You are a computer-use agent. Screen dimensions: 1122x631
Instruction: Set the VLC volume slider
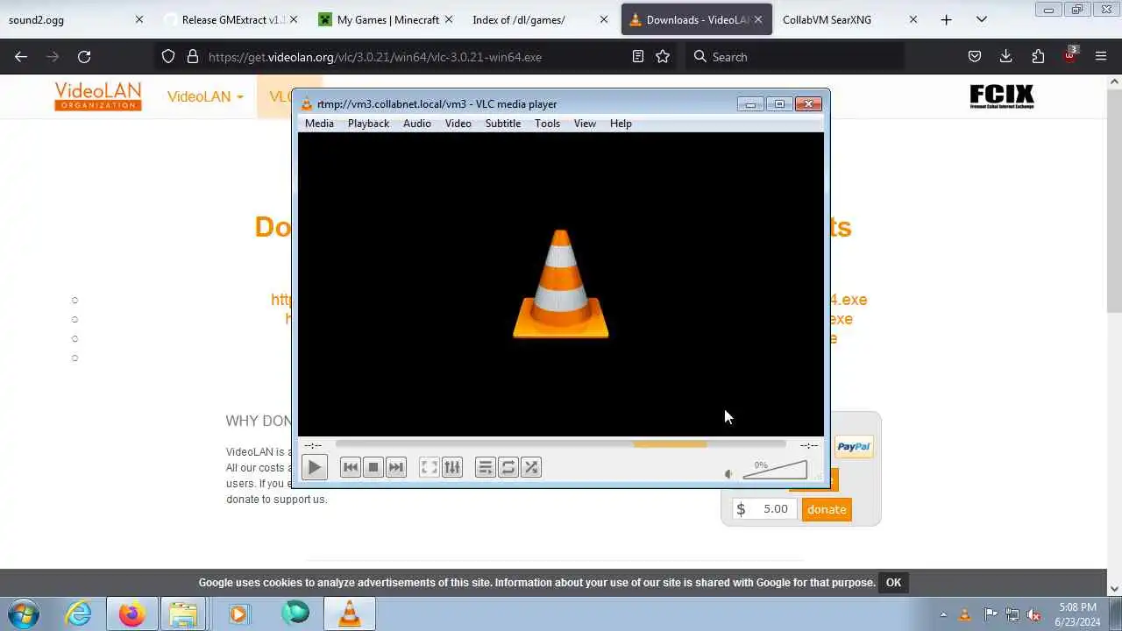775,471
